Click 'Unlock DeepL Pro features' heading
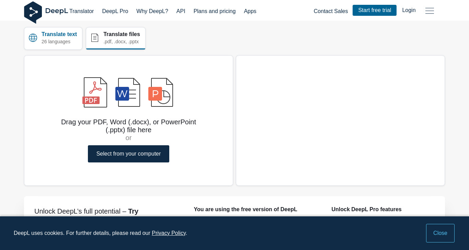Screen dimensions: 469x250 (x=366, y=209)
